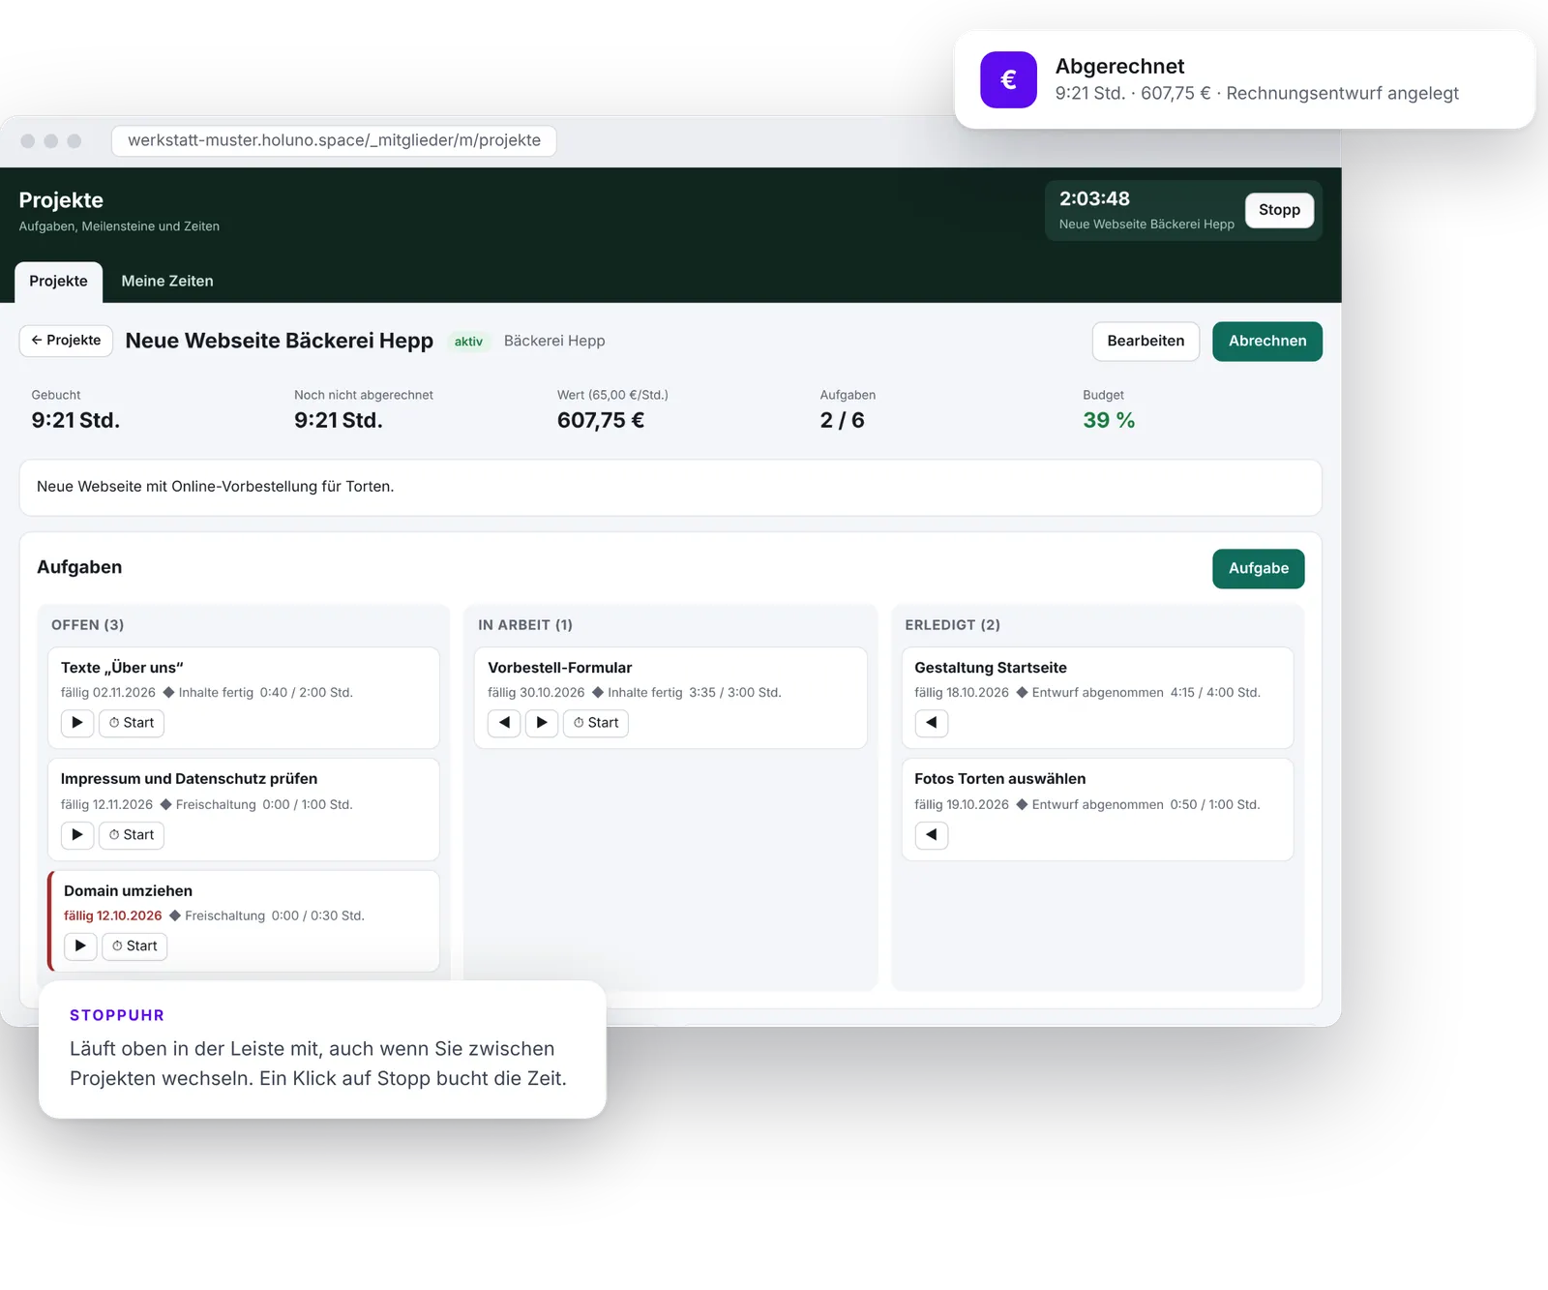1548x1290 pixels.
Task: Click the running timer "2:03:48"
Action: tap(1094, 199)
